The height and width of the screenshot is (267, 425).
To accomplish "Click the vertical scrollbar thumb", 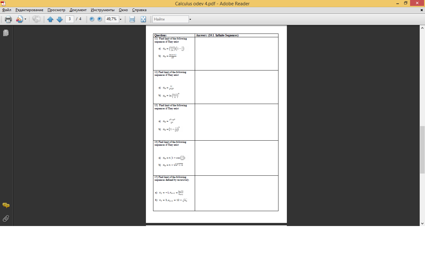I will 422,150.
